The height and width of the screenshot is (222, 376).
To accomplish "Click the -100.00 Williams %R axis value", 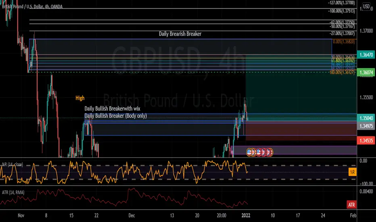I will pyautogui.click(x=366, y=184).
